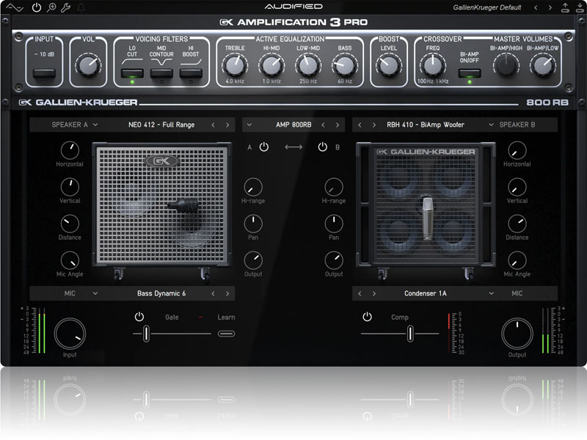Toggle plugin power button in top bar
The image size is (587, 440).
click(36, 7)
